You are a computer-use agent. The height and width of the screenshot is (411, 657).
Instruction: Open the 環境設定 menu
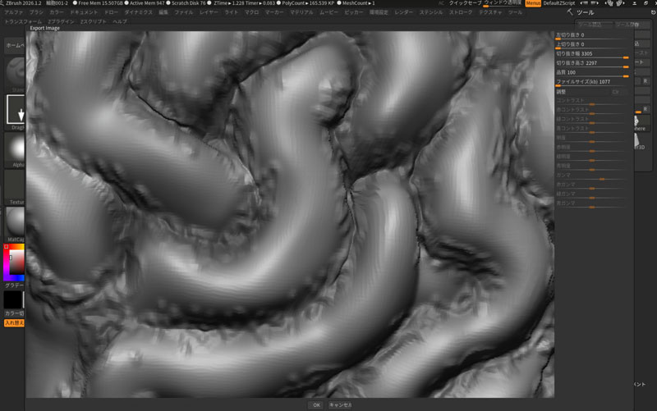379,12
